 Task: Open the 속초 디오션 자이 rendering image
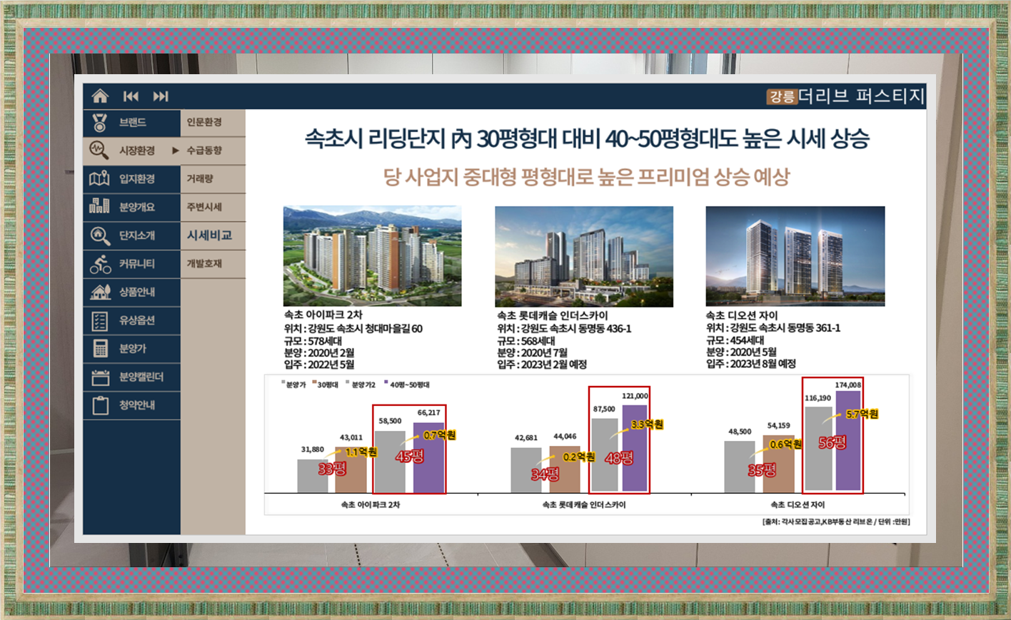coord(795,256)
